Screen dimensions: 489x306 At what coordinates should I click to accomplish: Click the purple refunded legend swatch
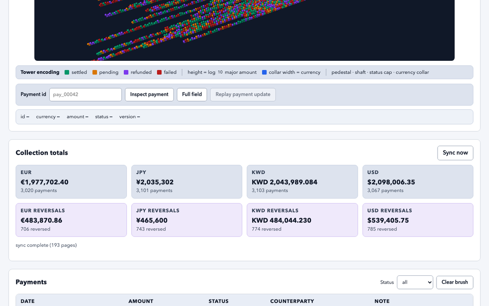click(126, 73)
